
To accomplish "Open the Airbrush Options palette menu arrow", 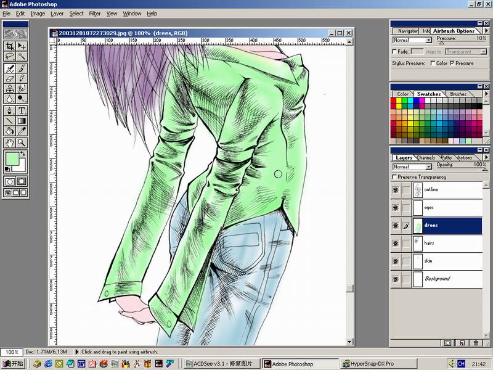I will click(x=486, y=30).
